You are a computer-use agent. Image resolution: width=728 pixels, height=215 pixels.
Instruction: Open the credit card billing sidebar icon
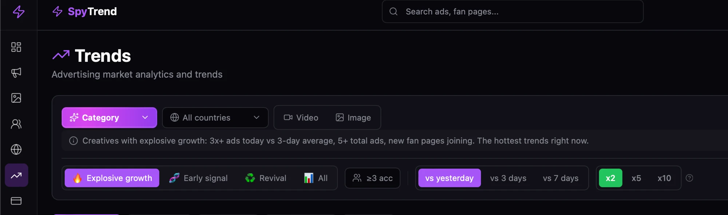click(x=16, y=201)
